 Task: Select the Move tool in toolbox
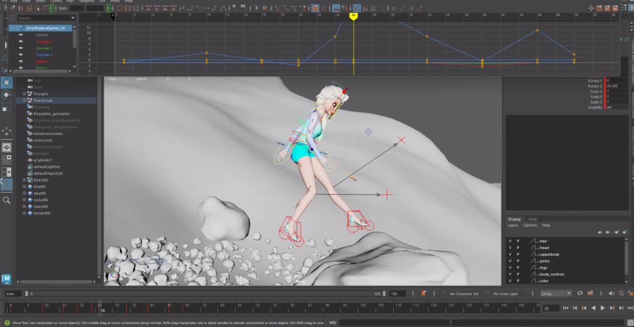point(6,83)
